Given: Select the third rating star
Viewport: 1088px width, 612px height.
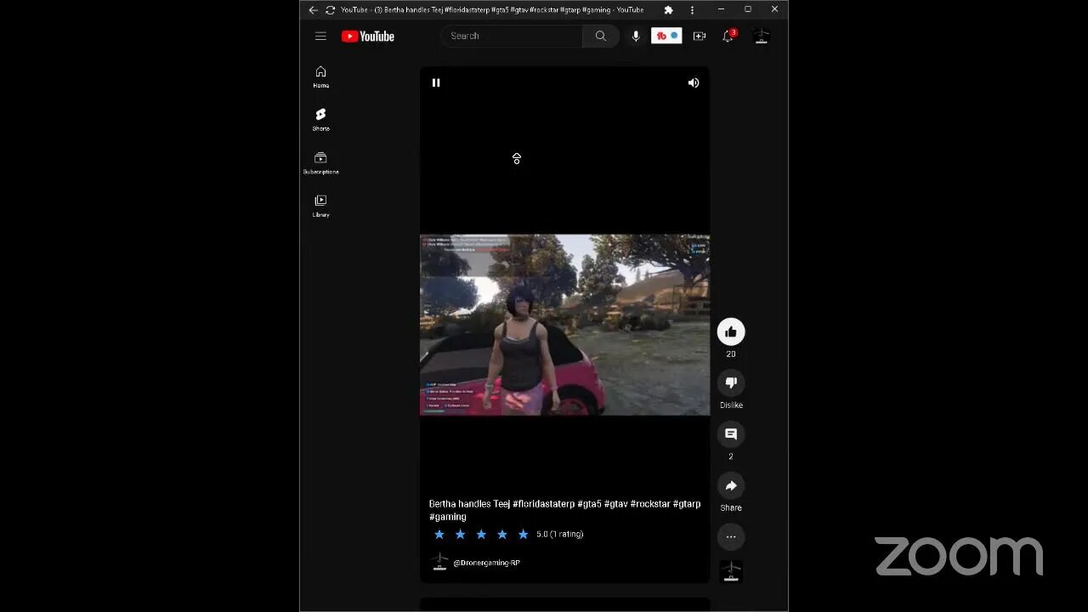Looking at the screenshot, I should pos(481,534).
